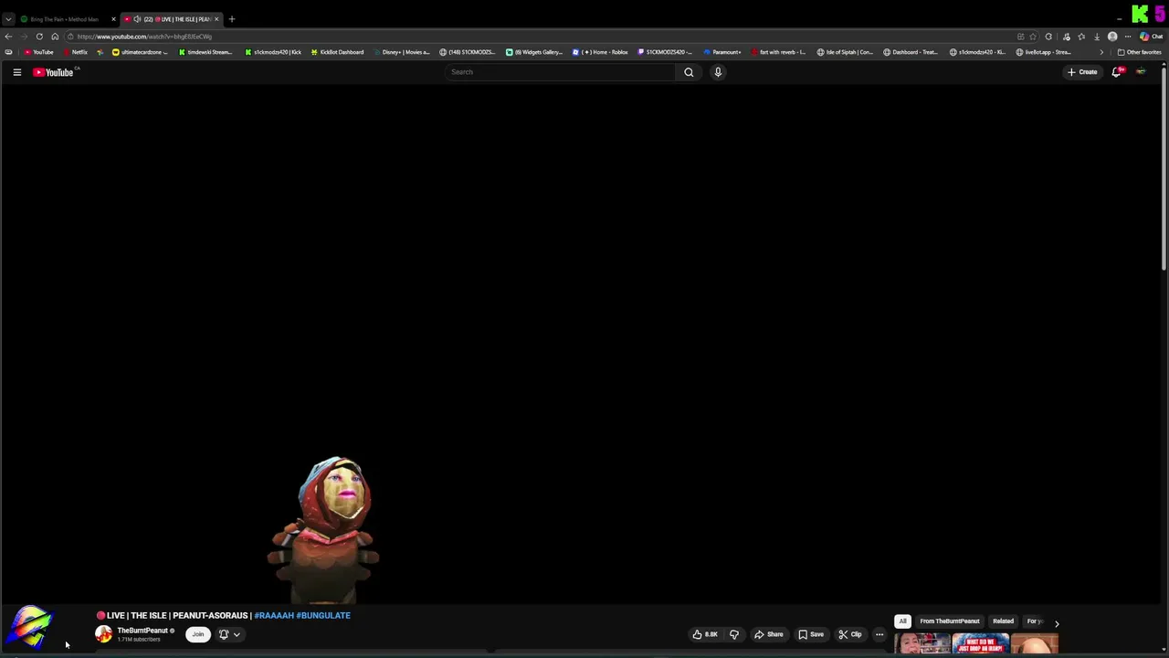Open TheBurntPeanut channel name link

[142, 631]
